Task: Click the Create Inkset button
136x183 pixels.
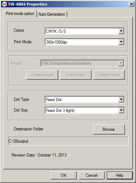Action: point(42,75)
